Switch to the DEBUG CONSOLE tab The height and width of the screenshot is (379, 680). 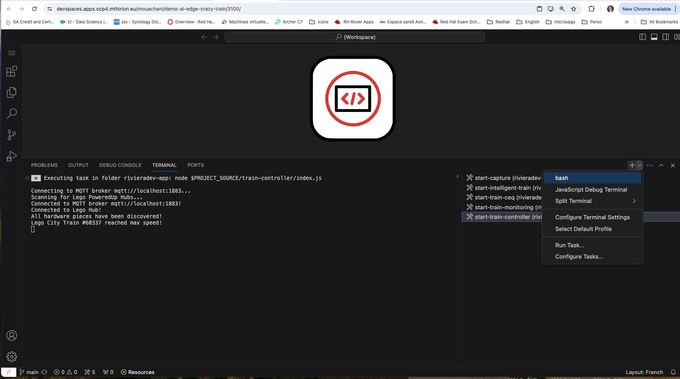click(120, 165)
